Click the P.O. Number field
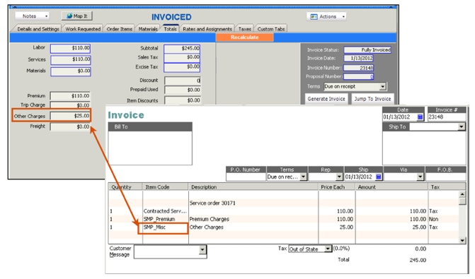 coord(246,177)
